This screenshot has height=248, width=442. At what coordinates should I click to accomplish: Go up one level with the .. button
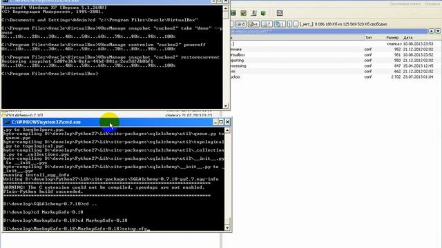pos(296,24)
